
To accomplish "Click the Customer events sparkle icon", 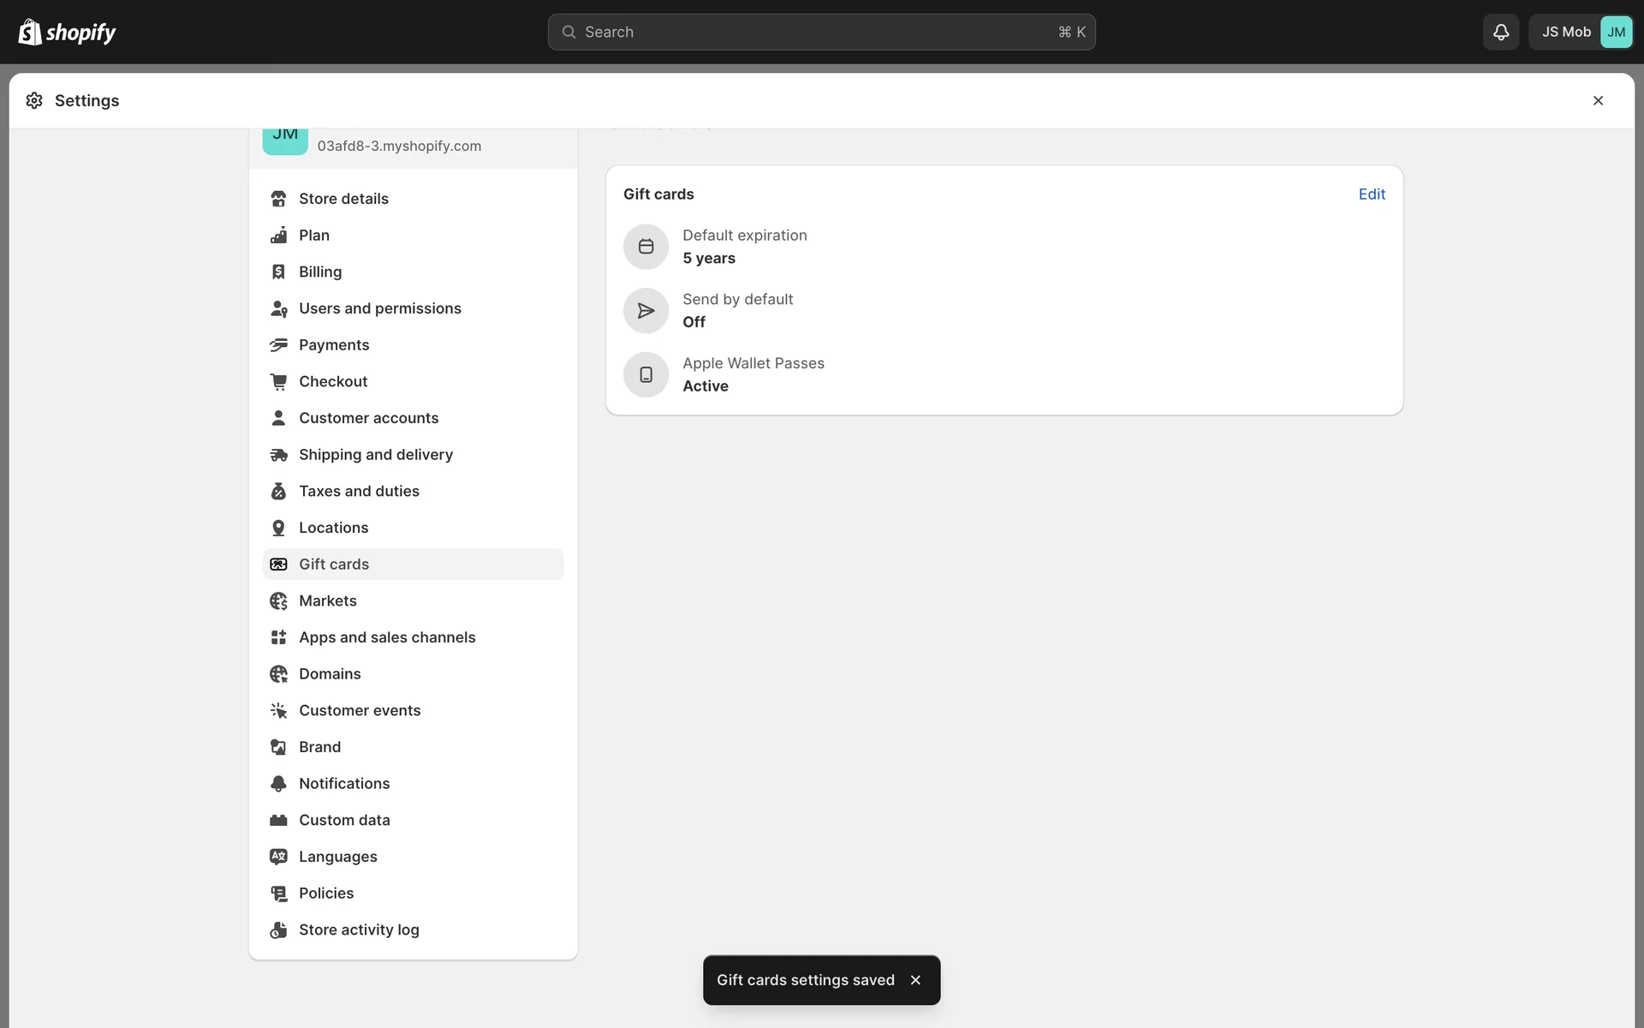I will tap(278, 710).
